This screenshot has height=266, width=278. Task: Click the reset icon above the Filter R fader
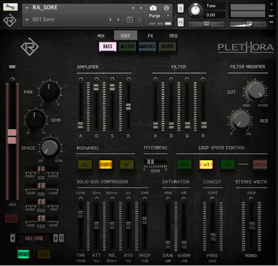tap(203, 79)
